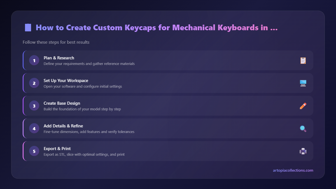Click the printer icon next to Export & Print
The width and height of the screenshot is (336, 189).
pos(303,151)
